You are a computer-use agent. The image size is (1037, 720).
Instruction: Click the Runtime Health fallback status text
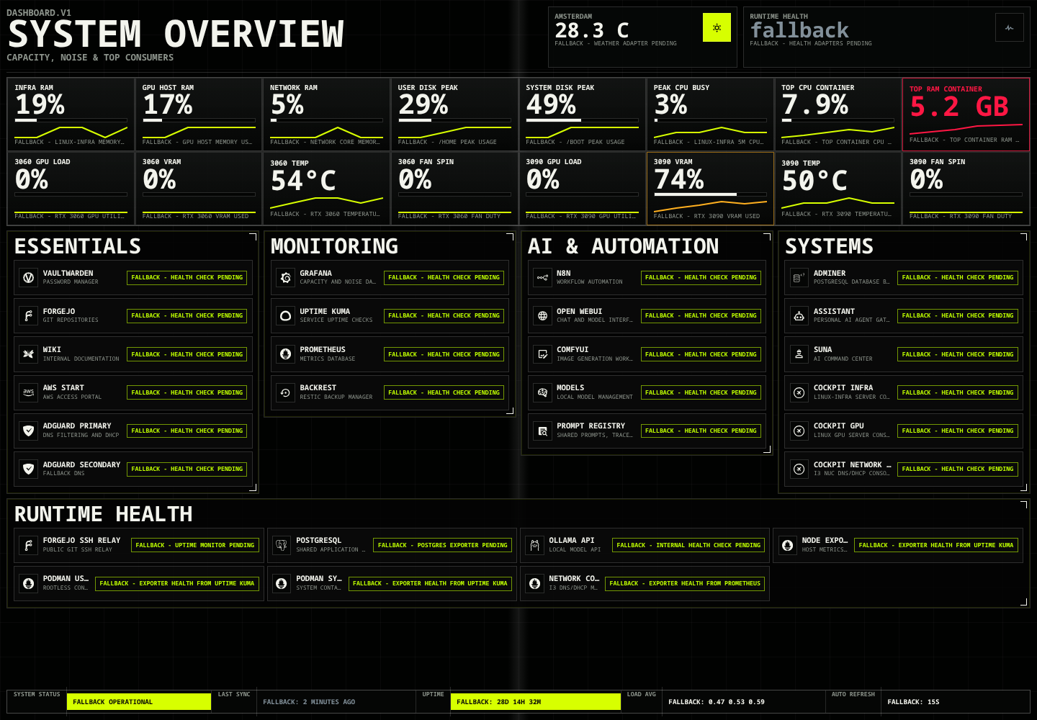799,30
